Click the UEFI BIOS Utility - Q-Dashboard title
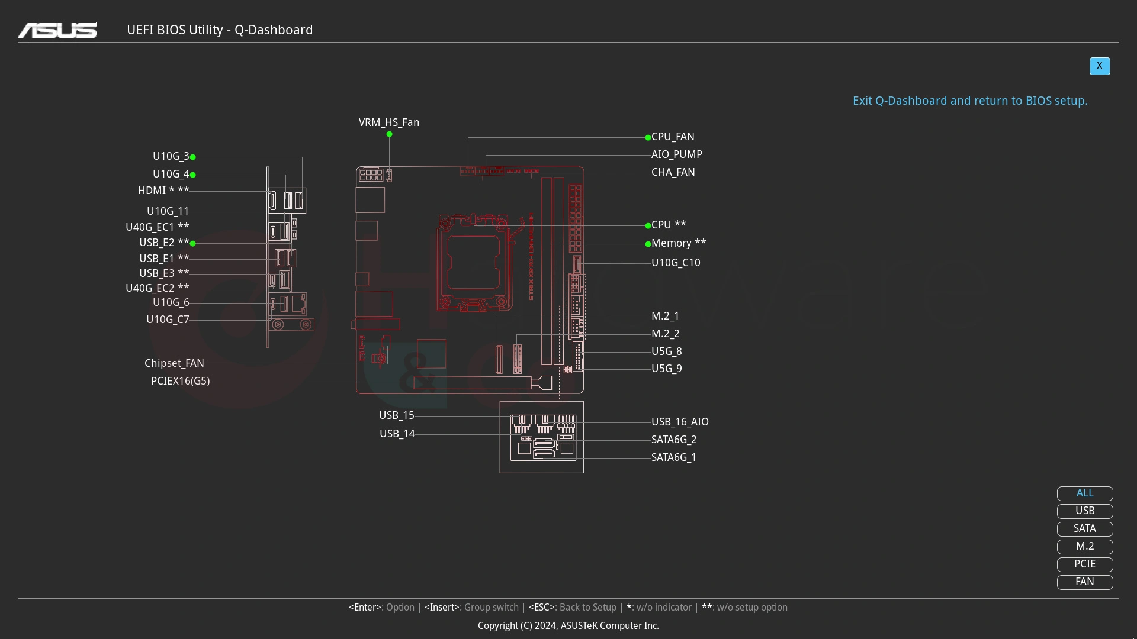Image resolution: width=1137 pixels, height=639 pixels. (x=220, y=30)
